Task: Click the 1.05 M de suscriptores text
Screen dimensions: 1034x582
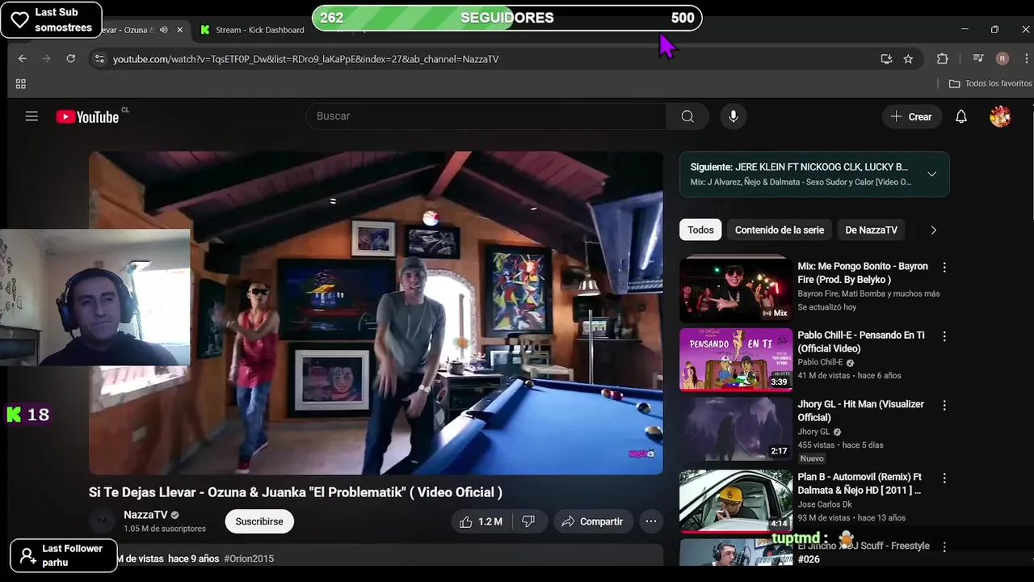Action: (x=165, y=529)
